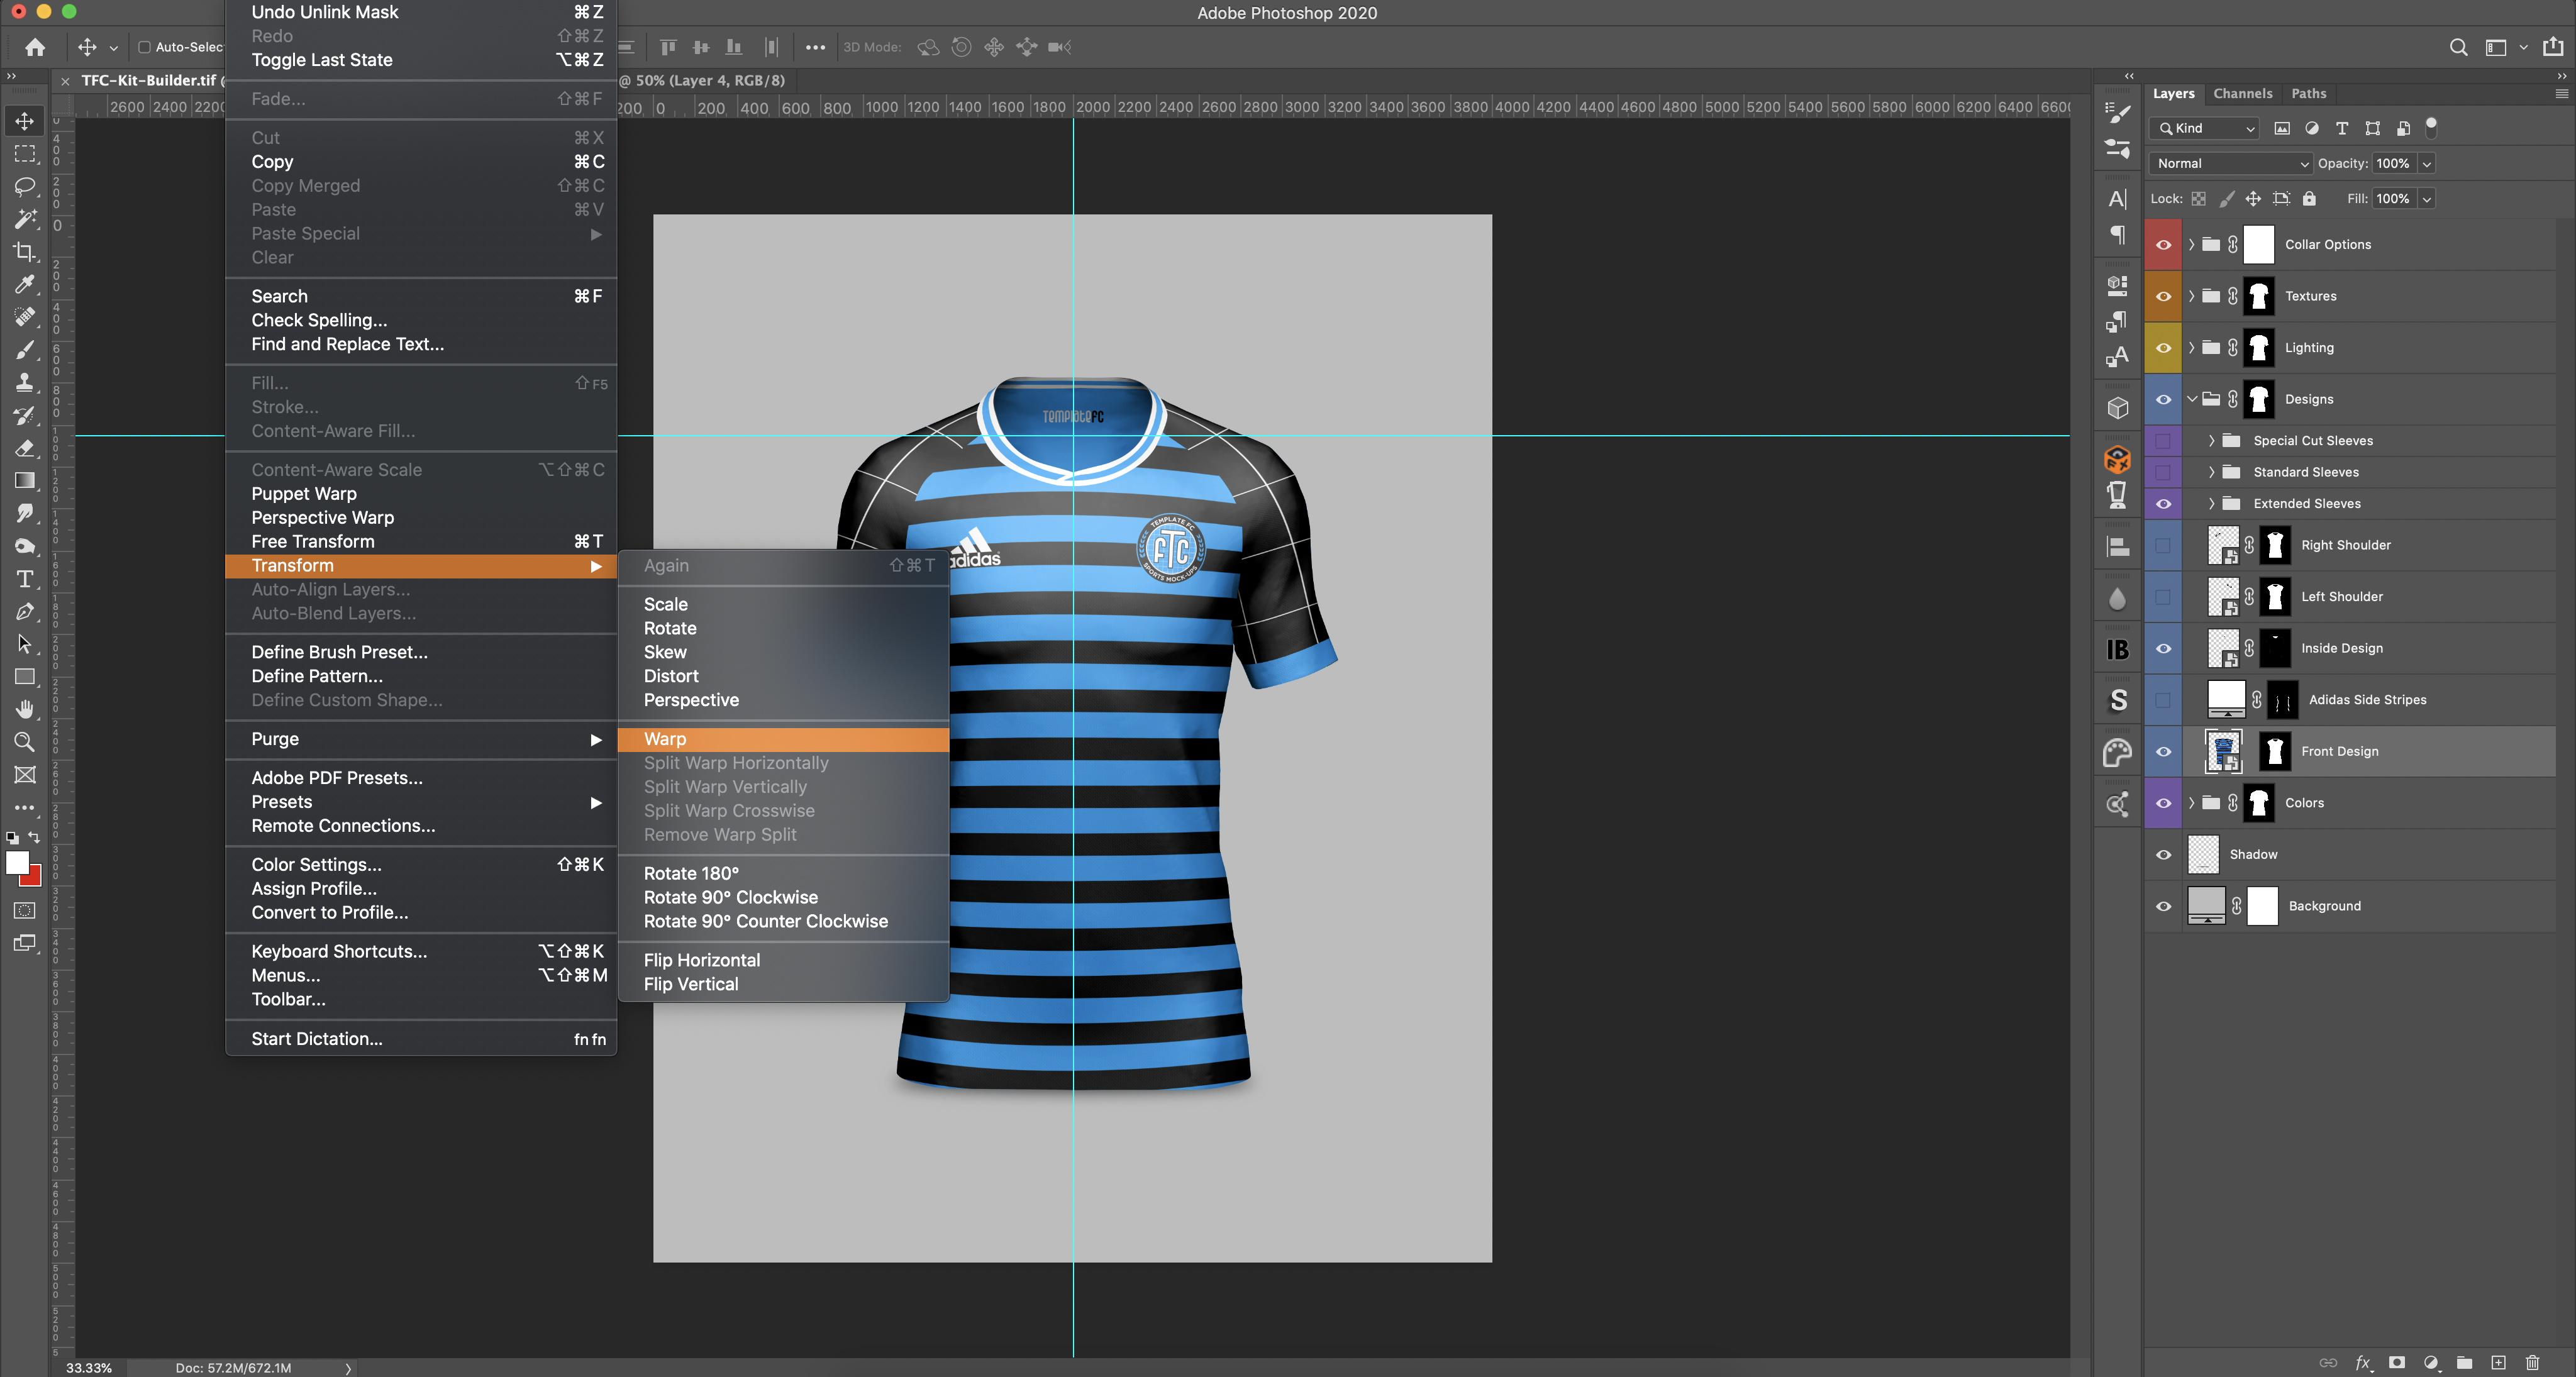Enable the Auto-Select checkbox
The image size is (2576, 1377).
(144, 47)
